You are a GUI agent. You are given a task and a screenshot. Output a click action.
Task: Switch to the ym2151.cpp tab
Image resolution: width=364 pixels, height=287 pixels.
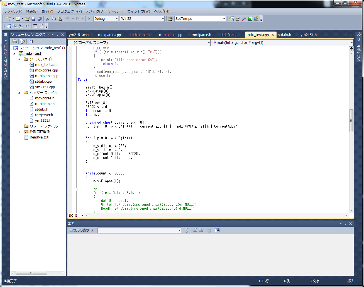tap(79, 35)
